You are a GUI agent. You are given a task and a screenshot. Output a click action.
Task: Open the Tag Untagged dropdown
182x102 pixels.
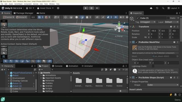pos(148,22)
